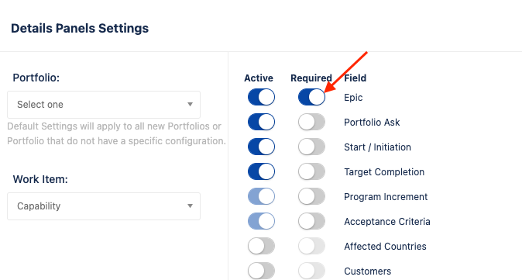Screen dimensions: 522x280
Task: Enable Required toggle for Target Completion
Action: [x=311, y=171]
